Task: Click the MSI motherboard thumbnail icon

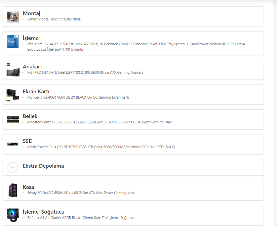Action: tap(13, 70)
